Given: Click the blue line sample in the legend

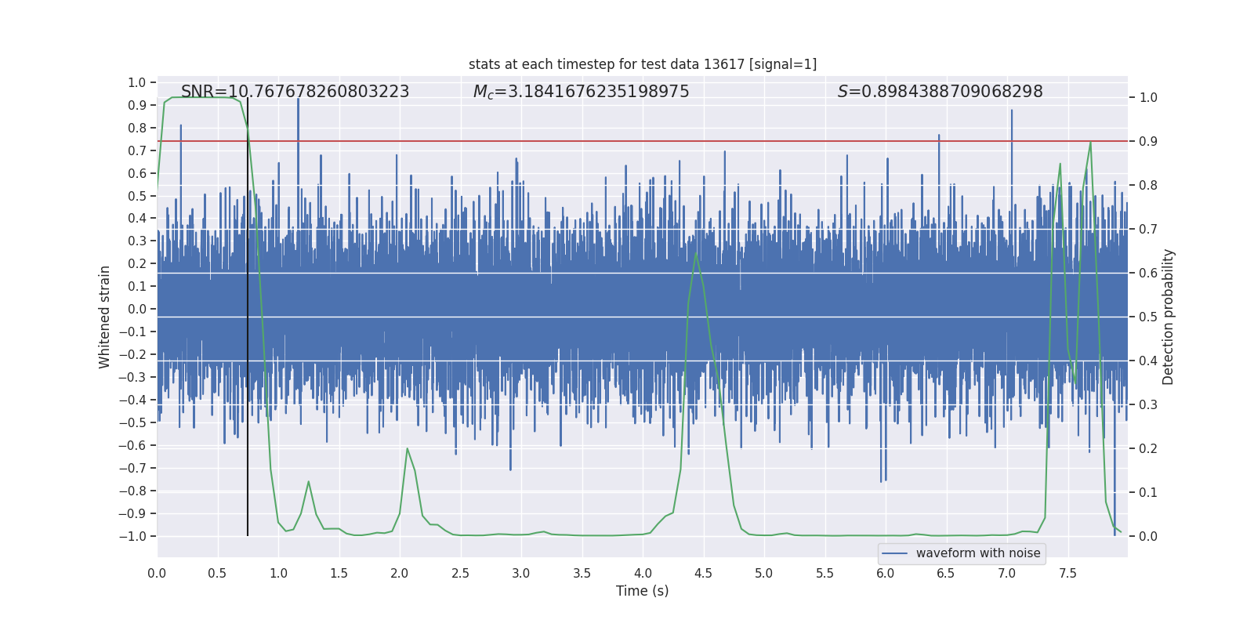Looking at the screenshot, I should [895, 553].
